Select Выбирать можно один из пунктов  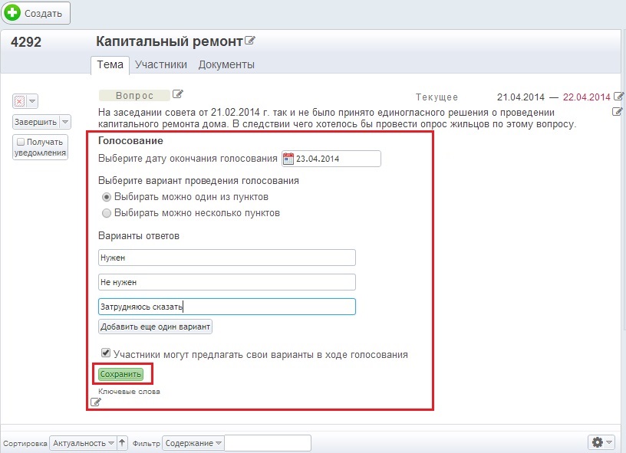click(106, 197)
